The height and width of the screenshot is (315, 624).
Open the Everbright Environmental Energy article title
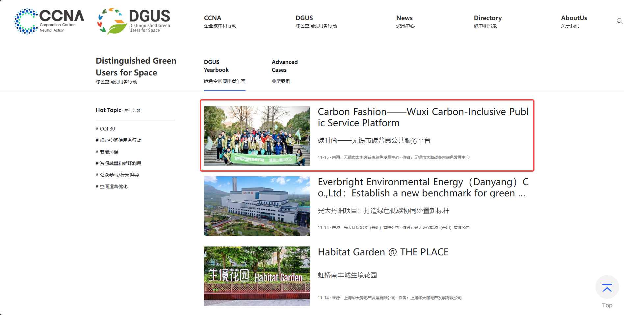423,187
